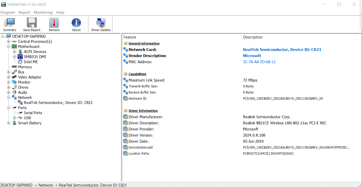Click the Intel ME gear icon
Image resolution: width=362 pixels, height=187 pixels.
[x=20, y=62]
